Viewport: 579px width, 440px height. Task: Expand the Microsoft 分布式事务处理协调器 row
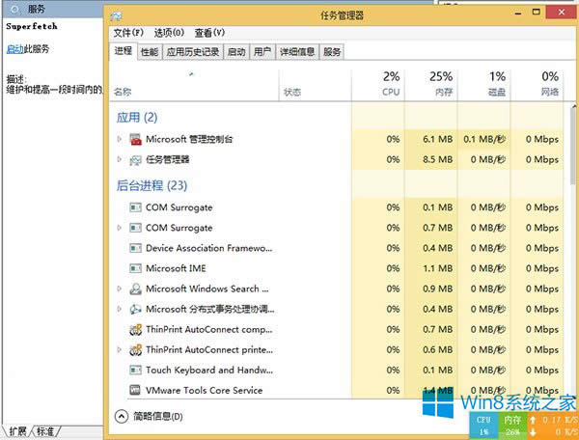point(120,309)
